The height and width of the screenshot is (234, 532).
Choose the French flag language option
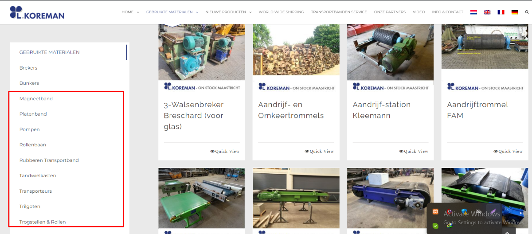click(501, 12)
